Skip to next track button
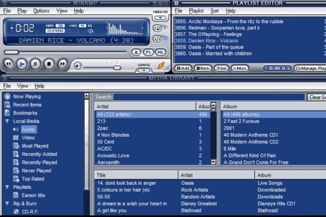Image resolution: width=326 pixels, height=217 pixels. [x=62, y=64]
